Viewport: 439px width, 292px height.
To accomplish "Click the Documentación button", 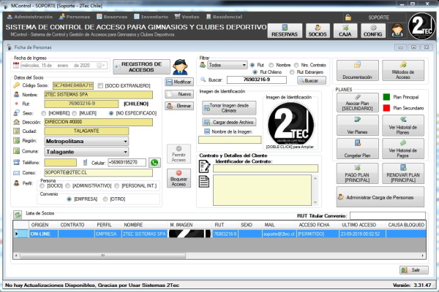I will tap(358, 70).
